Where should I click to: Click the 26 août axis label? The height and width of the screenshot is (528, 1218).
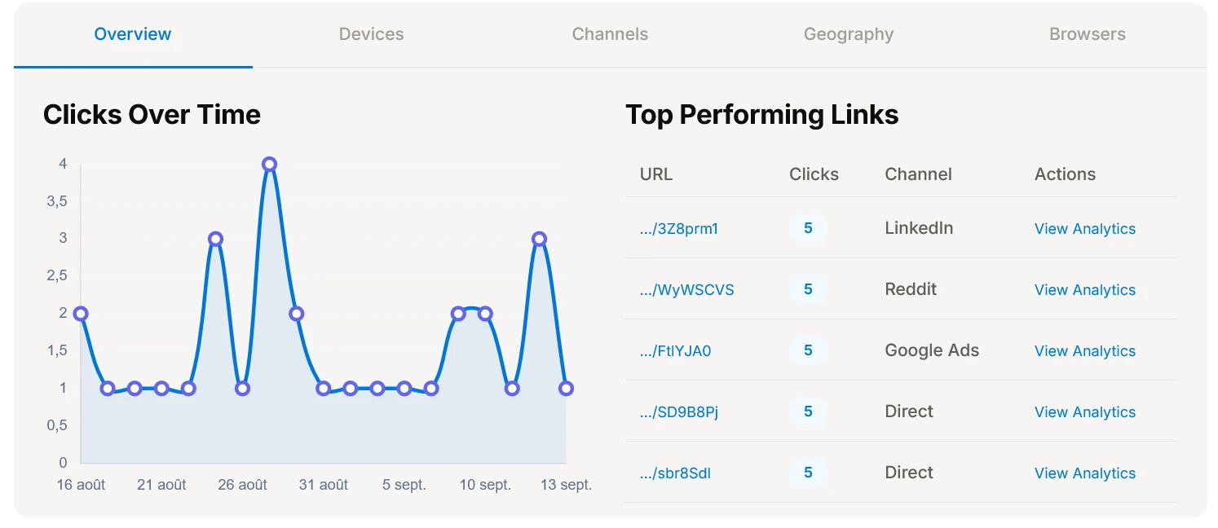click(x=242, y=485)
